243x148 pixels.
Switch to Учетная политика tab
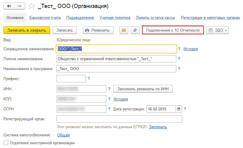(x=115, y=18)
